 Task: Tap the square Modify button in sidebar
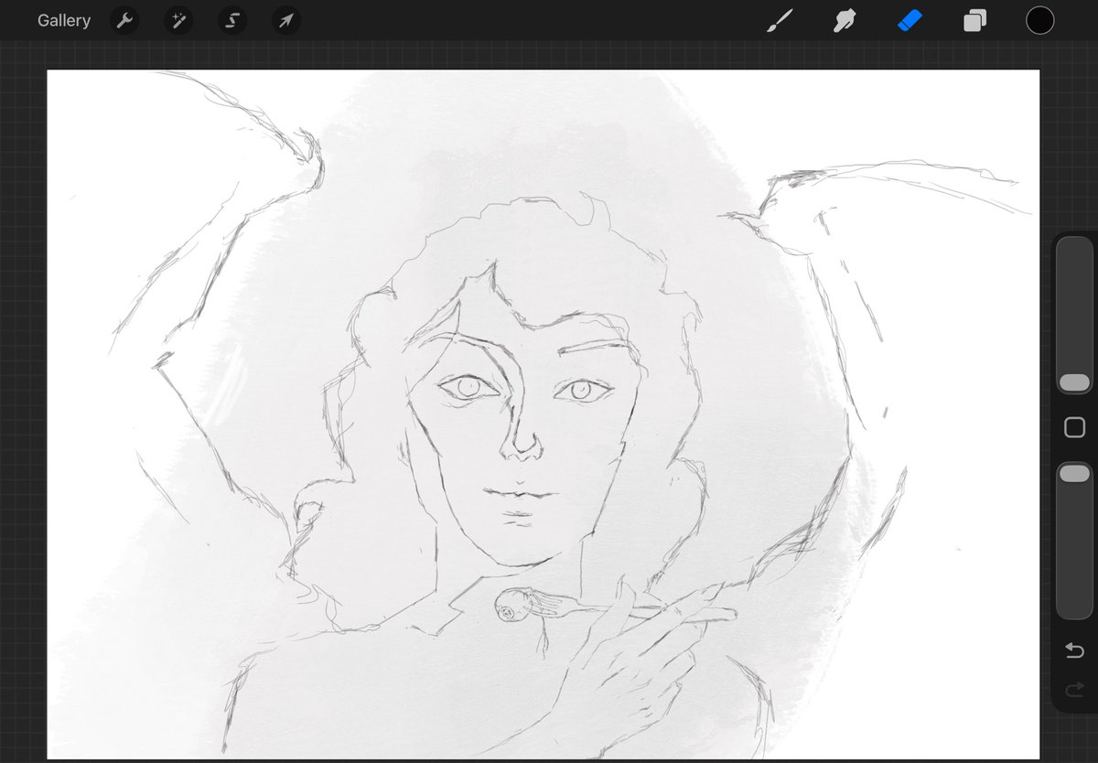(1074, 427)
